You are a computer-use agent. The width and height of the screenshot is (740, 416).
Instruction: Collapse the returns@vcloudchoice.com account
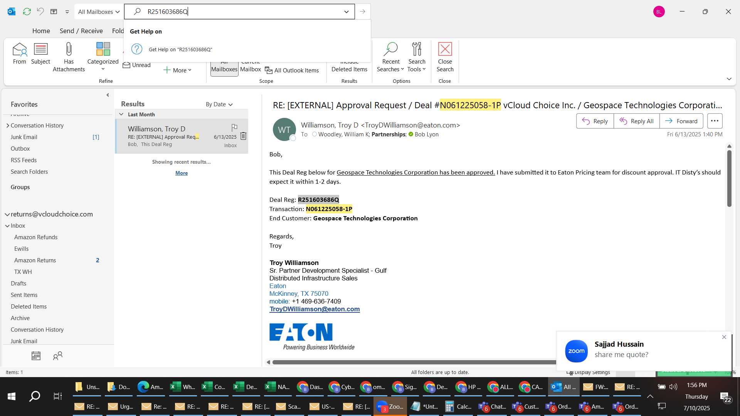pos(7,214)
